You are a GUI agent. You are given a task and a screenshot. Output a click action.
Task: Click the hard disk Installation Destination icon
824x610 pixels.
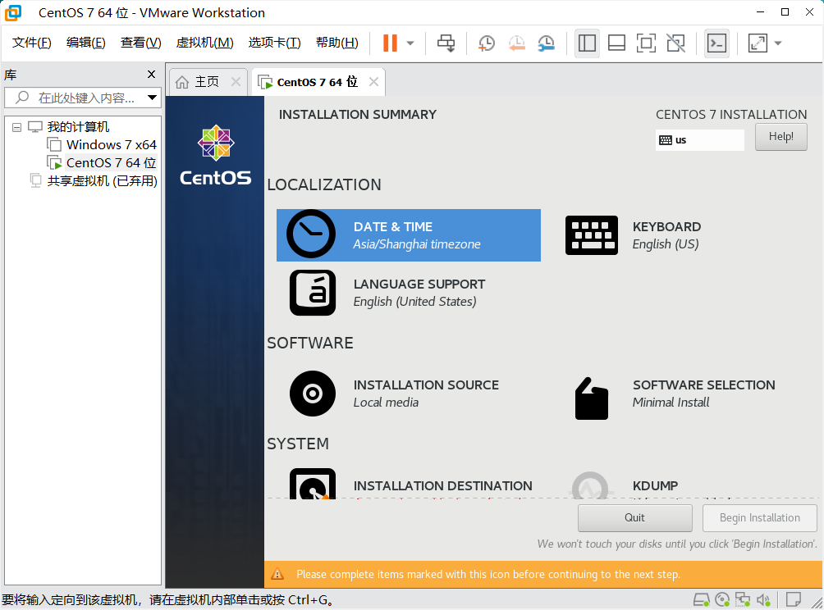coord(313,484)
